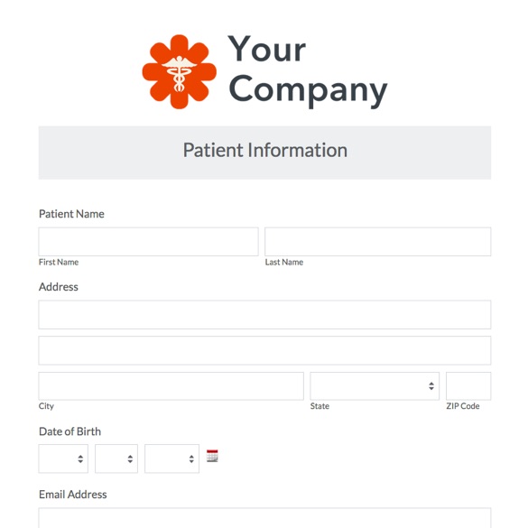Select the second Address line field

point(264,350)
